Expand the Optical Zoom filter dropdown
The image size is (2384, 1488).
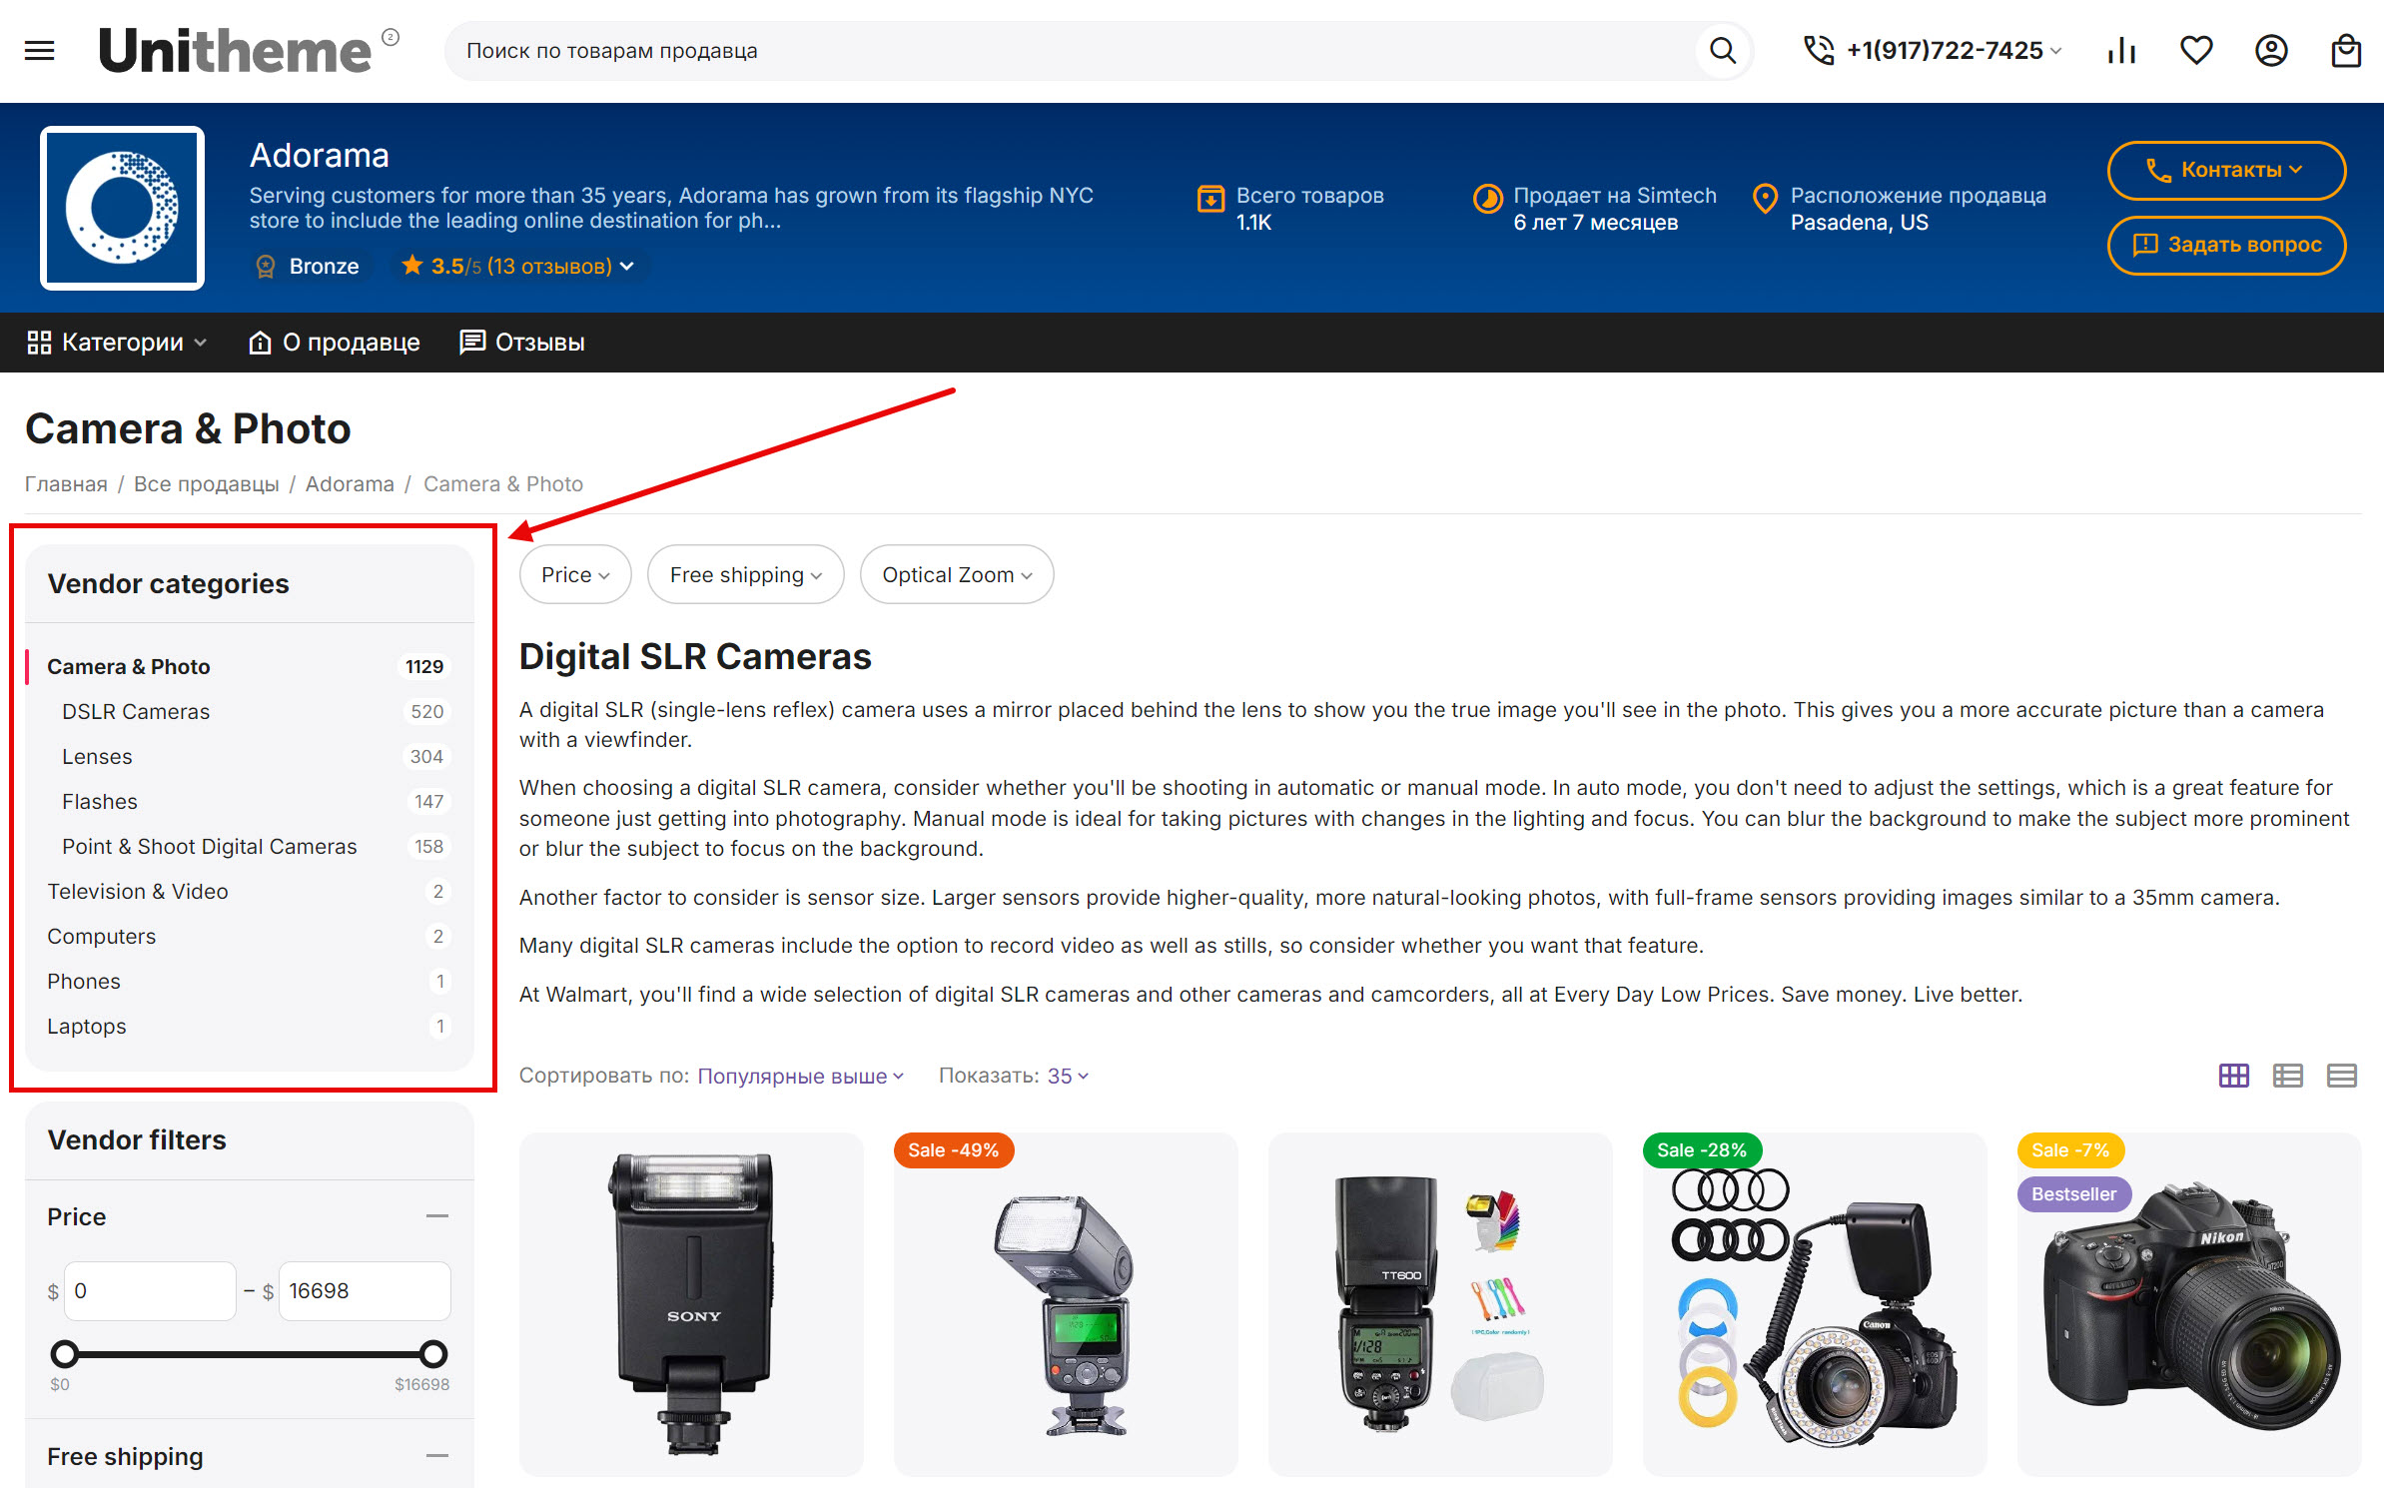click(956, 575)
